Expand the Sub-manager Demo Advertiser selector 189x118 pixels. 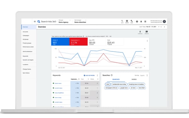(x=80, y=21)
